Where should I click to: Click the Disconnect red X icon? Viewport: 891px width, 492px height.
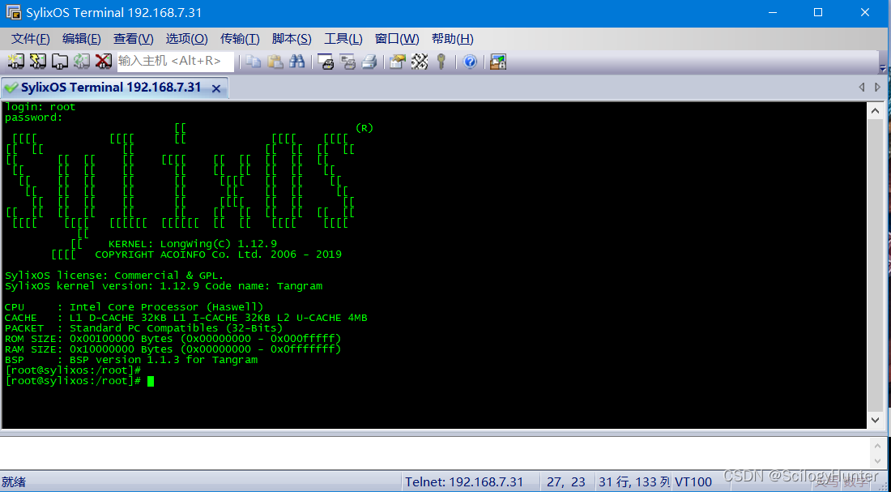tap(104, 61)
